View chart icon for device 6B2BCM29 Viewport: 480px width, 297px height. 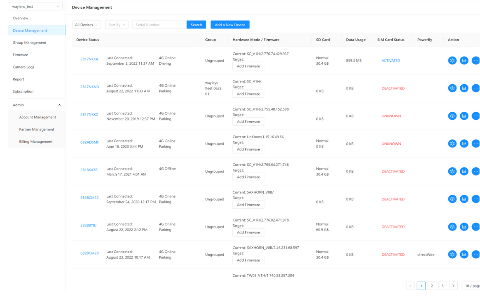(464, 255)
